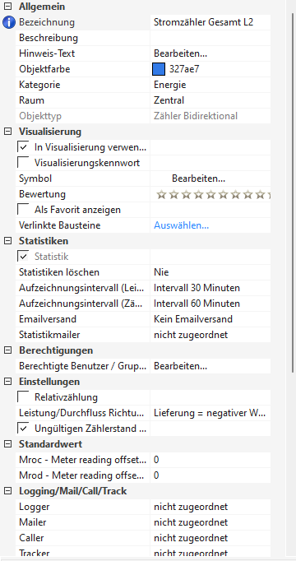Click the blue Objektfarbe color swatch
Viewport: 296px width, 561px height.
(159, 69)
